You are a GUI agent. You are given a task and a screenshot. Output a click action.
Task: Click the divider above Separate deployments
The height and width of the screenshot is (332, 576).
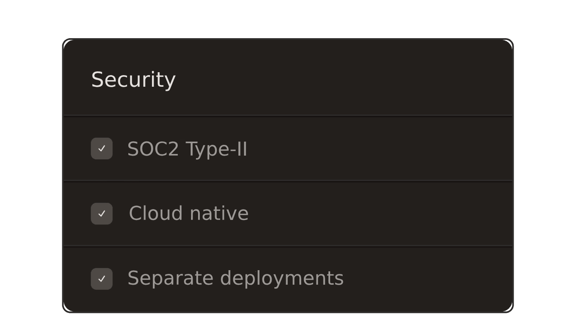tap(288, 246)
